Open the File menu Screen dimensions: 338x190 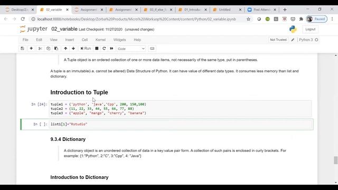click(25, 40)
